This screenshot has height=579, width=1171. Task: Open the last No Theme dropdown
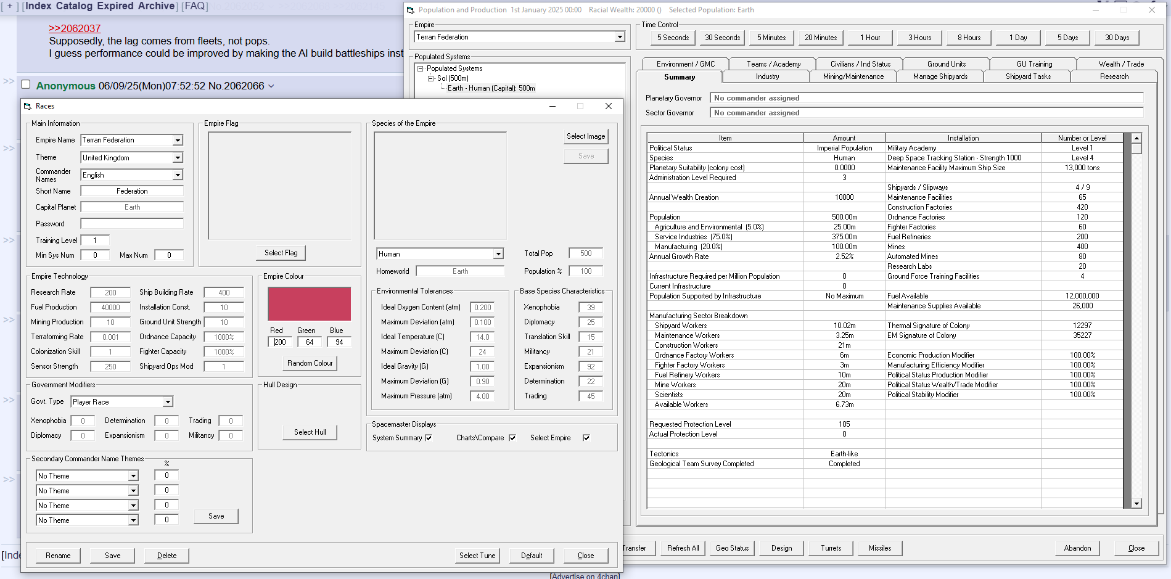pyautogui.click(x=133, y=520)
